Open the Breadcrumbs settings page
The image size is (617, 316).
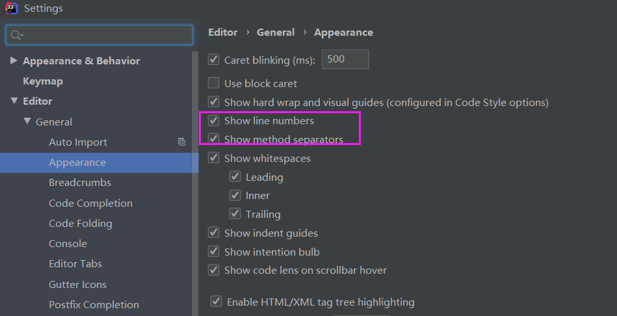click(x=80, y=183)
